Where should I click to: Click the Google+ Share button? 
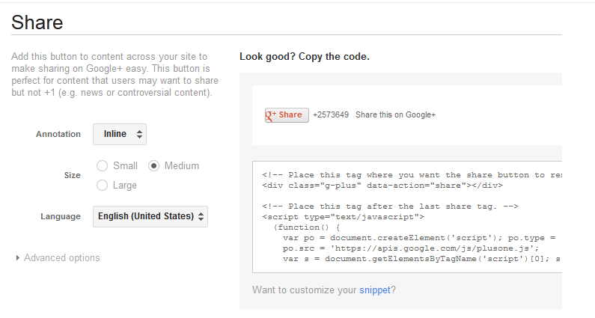click(x=287, y=115)
